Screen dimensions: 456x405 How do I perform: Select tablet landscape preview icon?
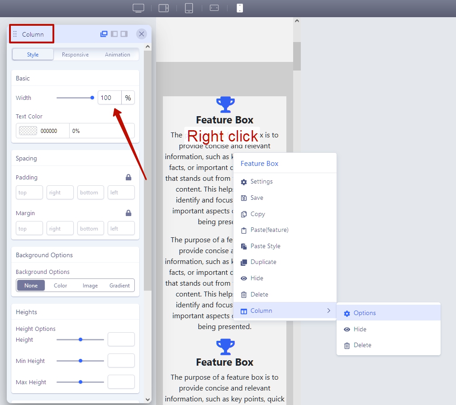tap(164, 8)
